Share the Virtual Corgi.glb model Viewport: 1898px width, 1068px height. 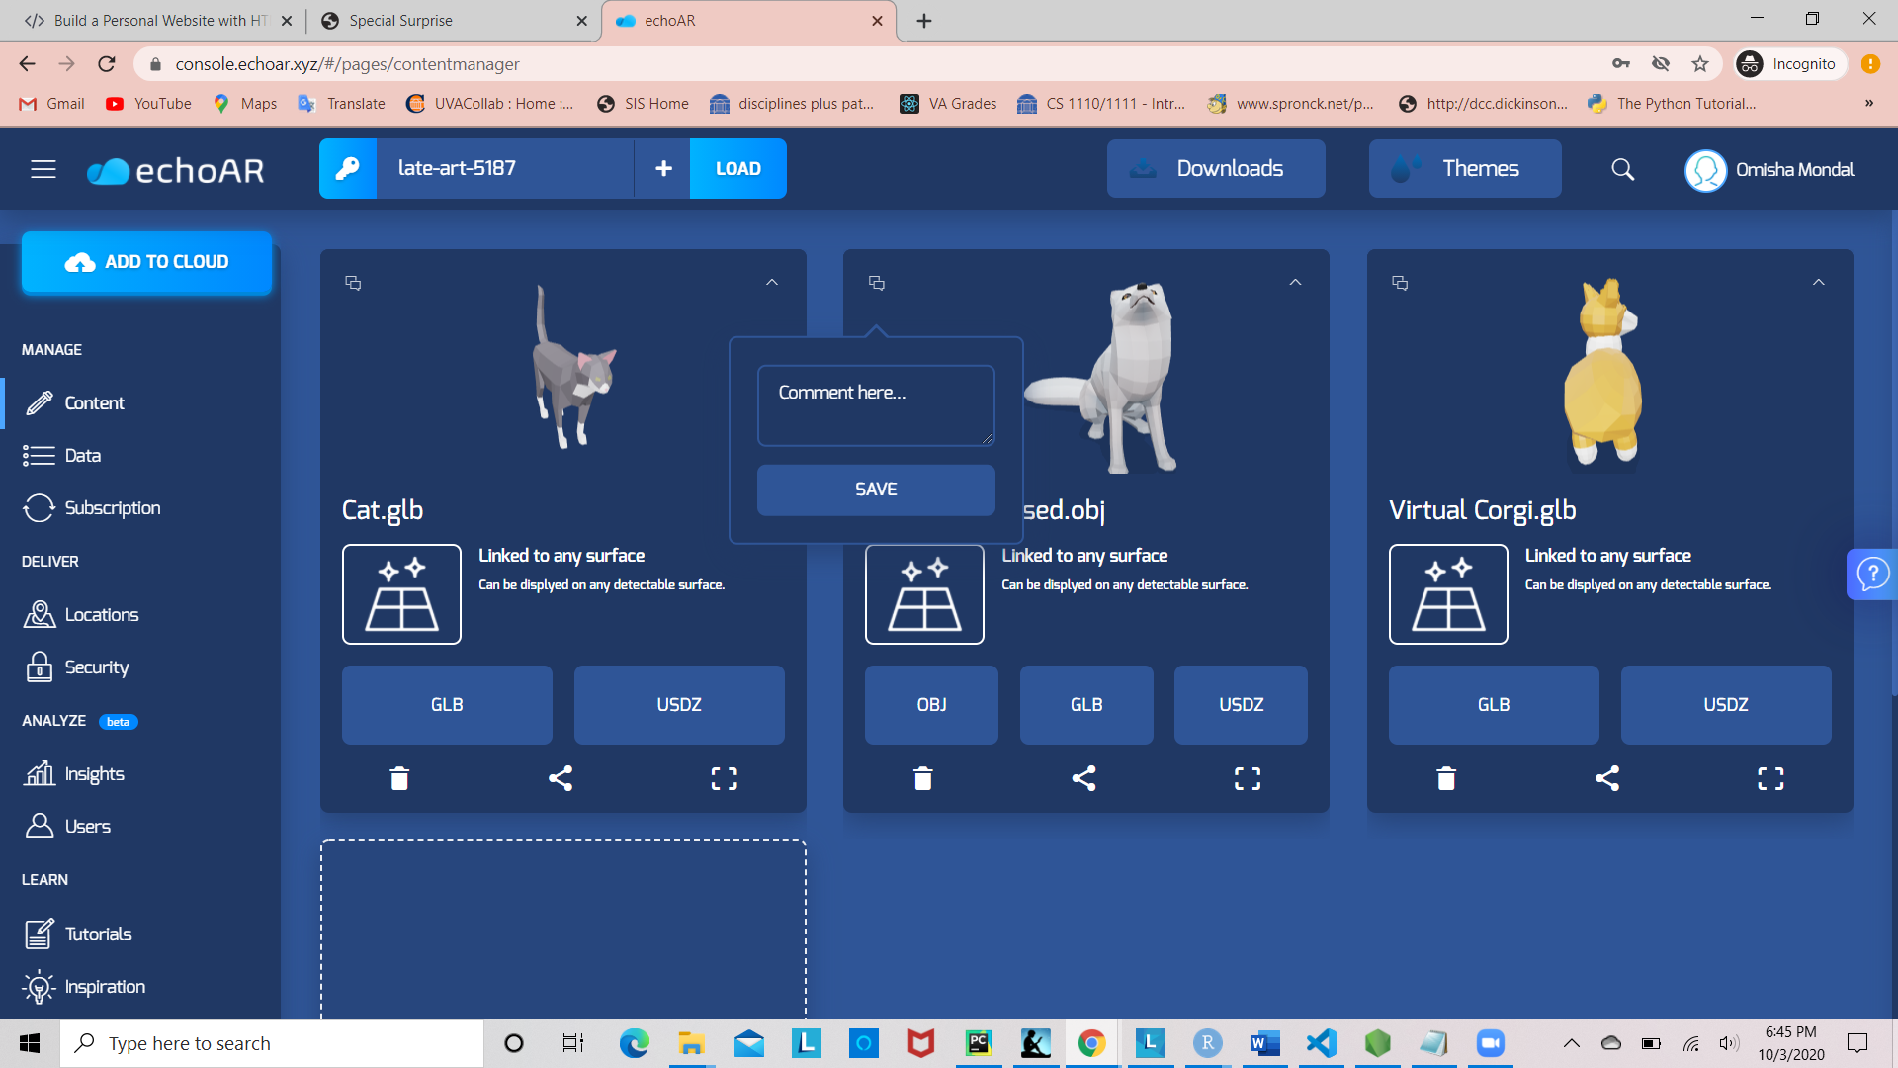pyautogui.click(x=1607, y=779)
